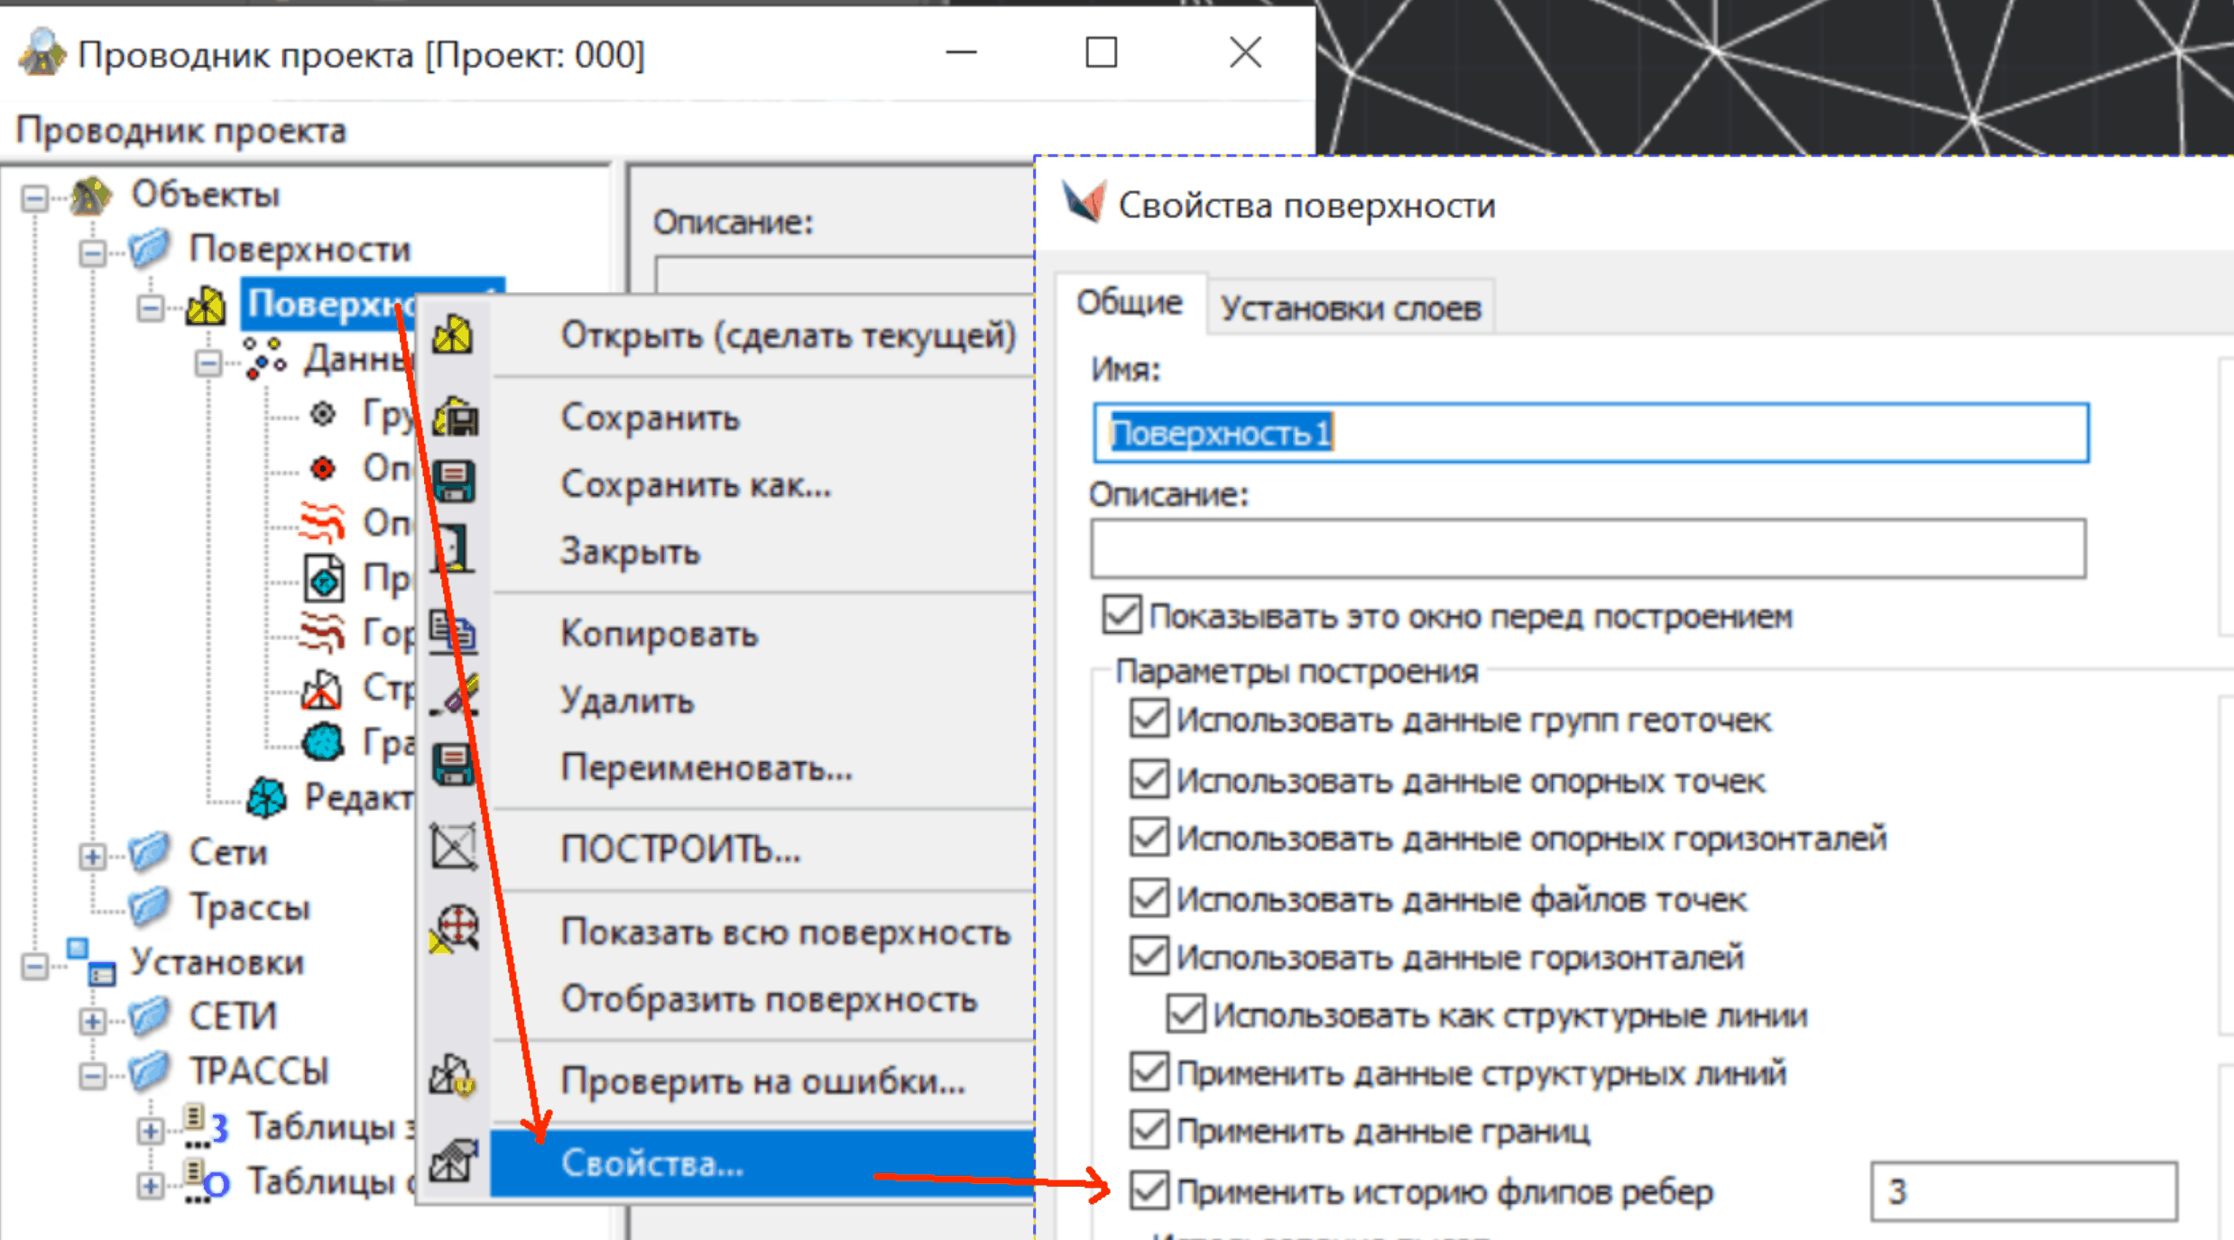Click the open surface icon beside Открыть
Image resolution: width=2234 pixels, height=1240 pixels.
coord(453,335)
